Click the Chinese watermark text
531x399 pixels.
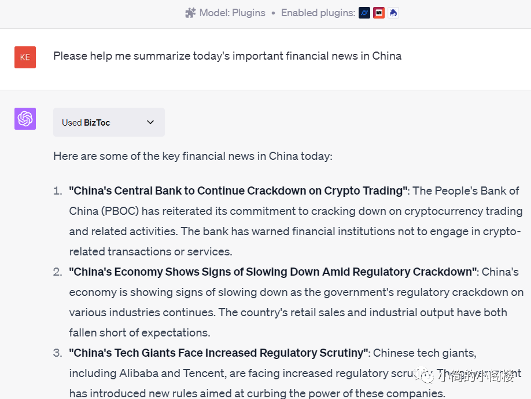[475, 377]
